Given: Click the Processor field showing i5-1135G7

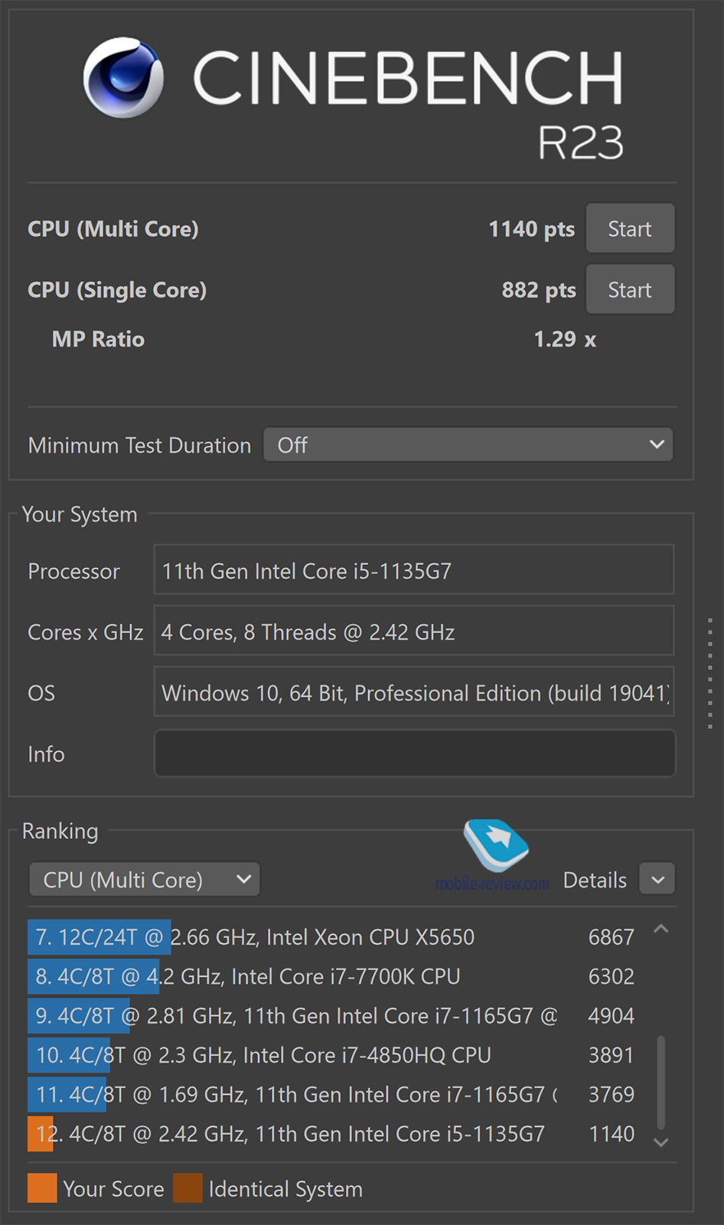Looking at the screenshot, I should [x=414, y=570].
